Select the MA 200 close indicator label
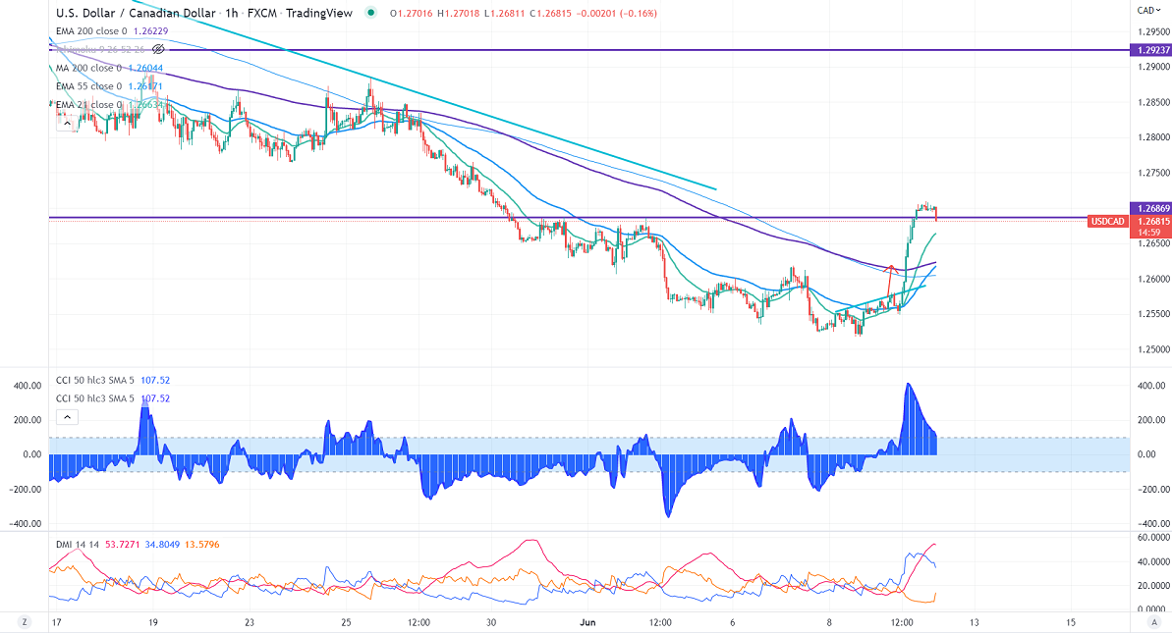This screenshot has width=1172, height=634. pos(89,68)
